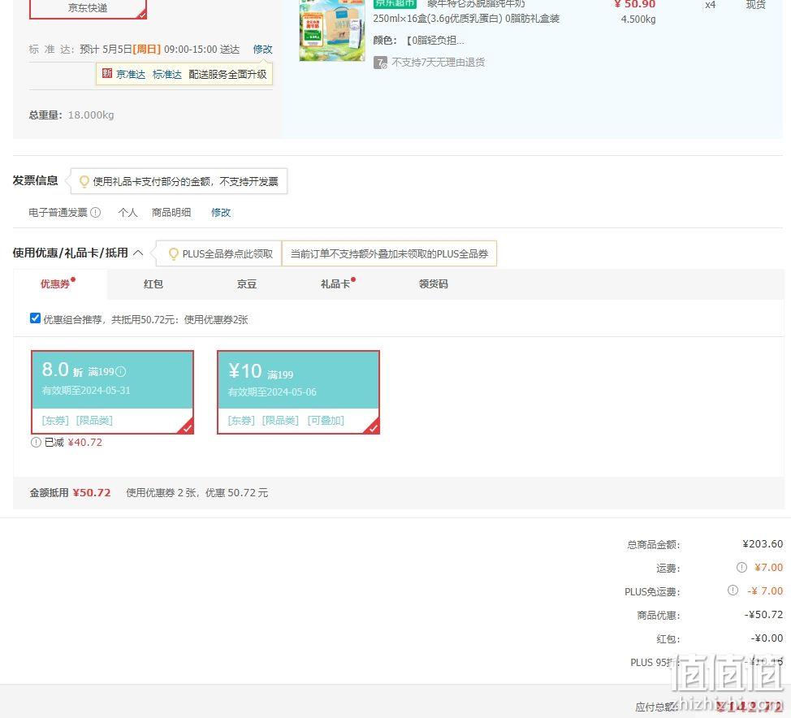Switch to the 红包 tab

click(x=153, y=284)
